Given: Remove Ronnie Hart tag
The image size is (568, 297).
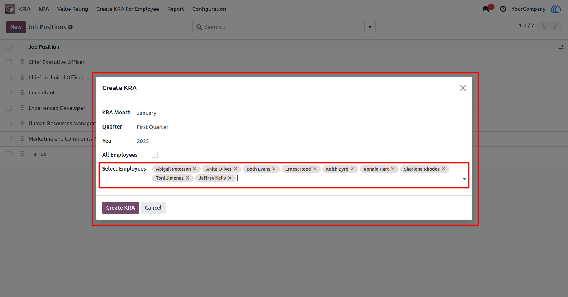Looking at the screenshot, I should point(393,169).
